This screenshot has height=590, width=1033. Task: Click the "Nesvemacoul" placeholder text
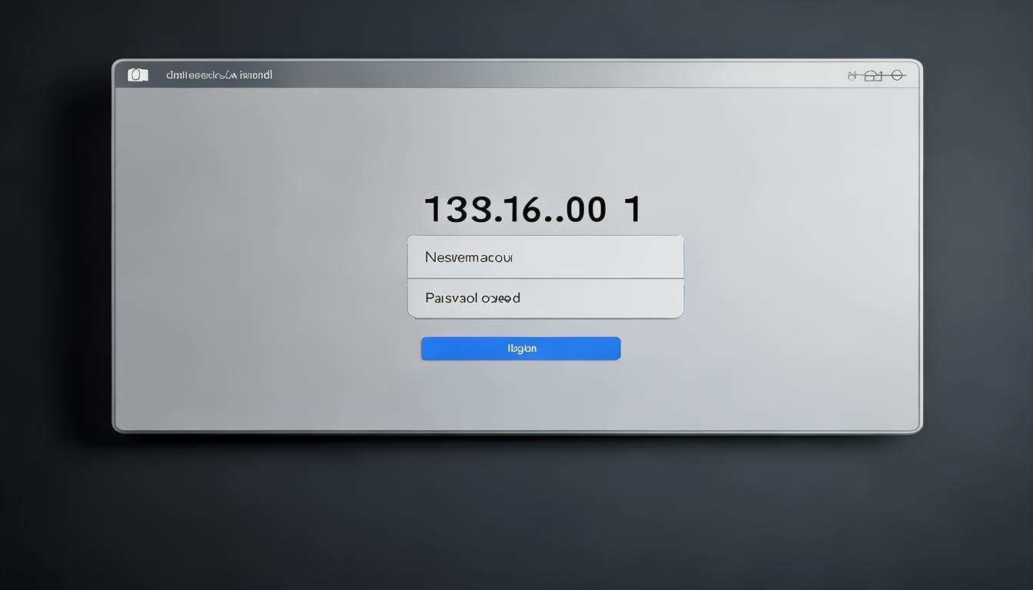468,257
